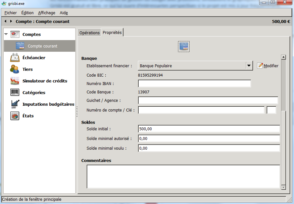Click the small Clé input field
The height and width of the screenshot is (204, 294).
click(x=271, y=110)
